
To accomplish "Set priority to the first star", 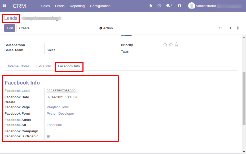I will [x=165, y=45].
